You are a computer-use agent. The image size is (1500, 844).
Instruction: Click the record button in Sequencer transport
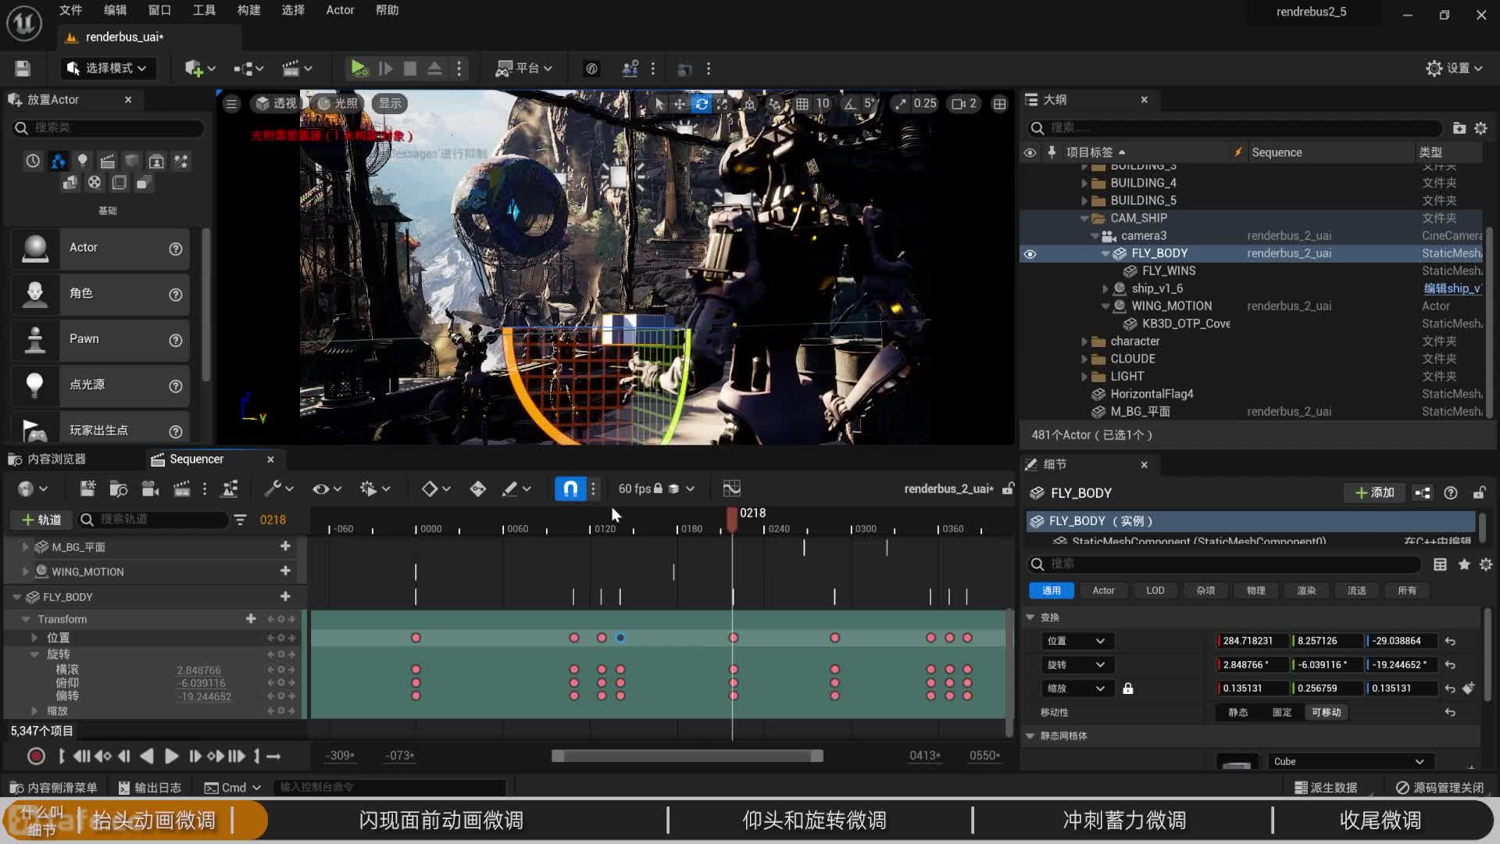[36, 756]
